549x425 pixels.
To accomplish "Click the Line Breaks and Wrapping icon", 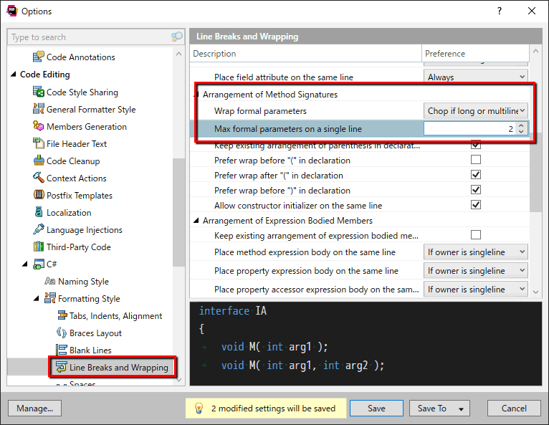I will (62, 367).
